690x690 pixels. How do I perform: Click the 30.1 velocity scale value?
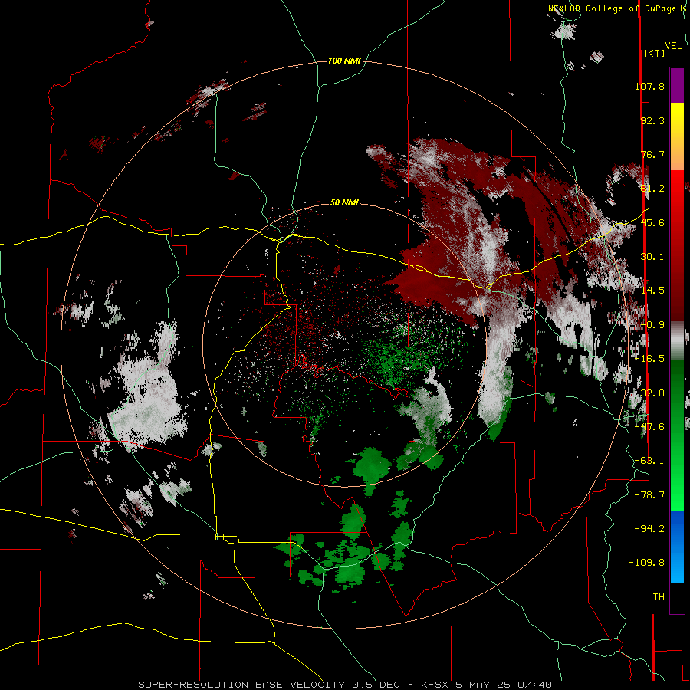click(x=652, y=257)
